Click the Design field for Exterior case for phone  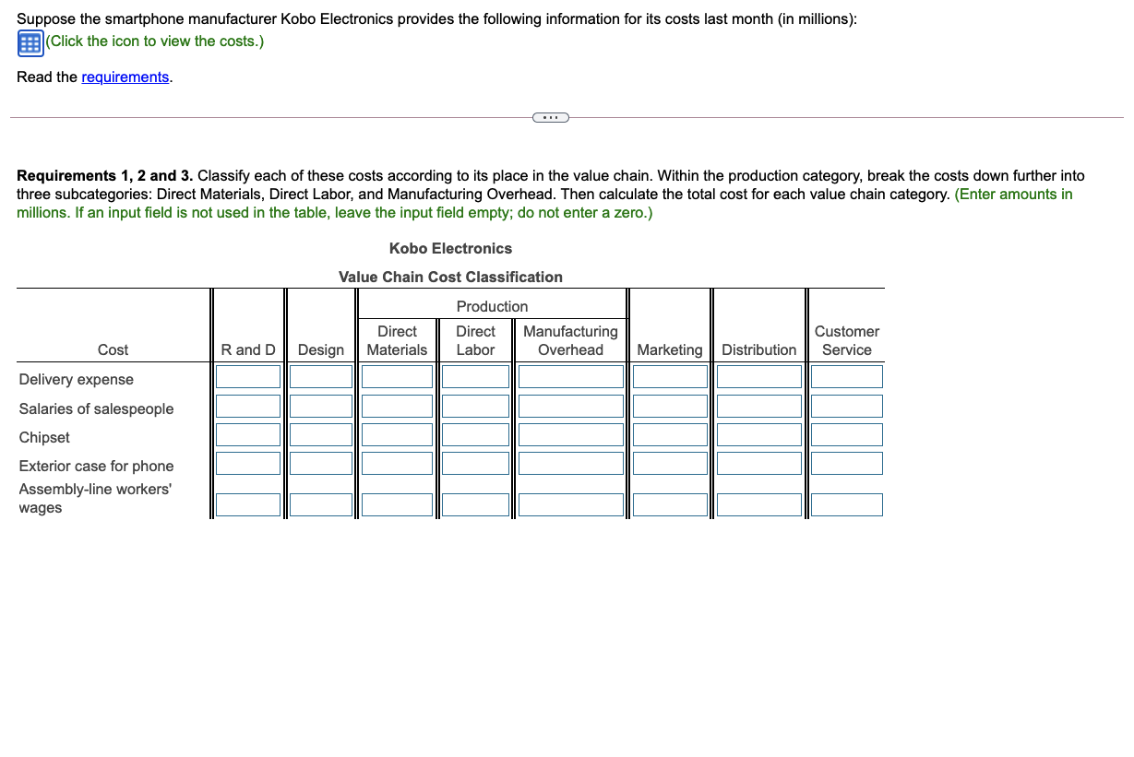tap(320, 463)
